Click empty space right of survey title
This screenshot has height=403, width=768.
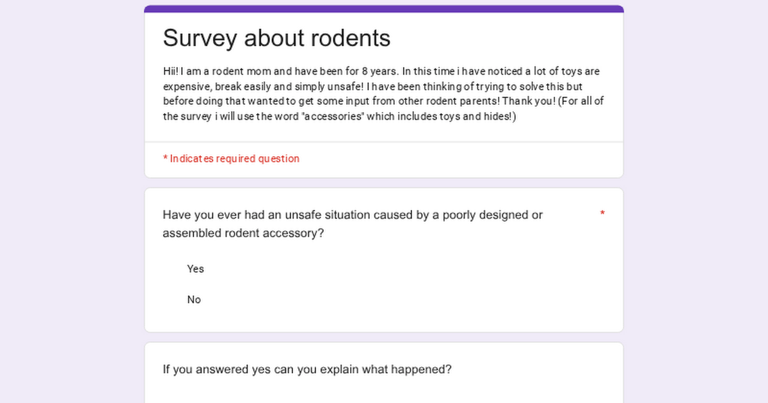512,38
